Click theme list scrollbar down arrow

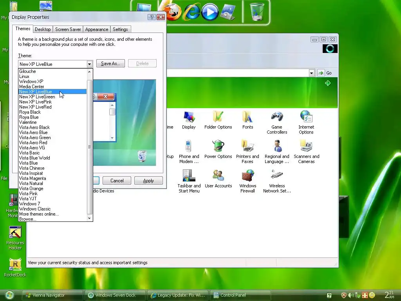[x=90, y=218]
